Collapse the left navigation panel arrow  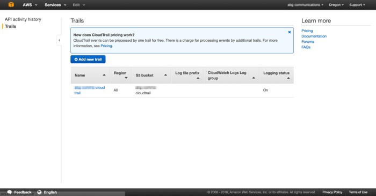click(x=59, y=40)
